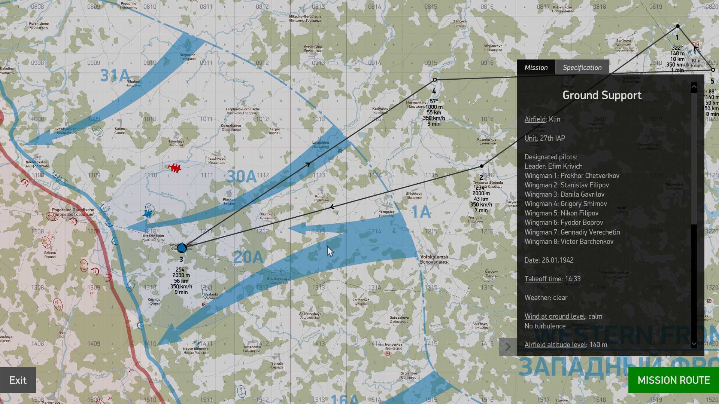Click blue aircraft icons above Novye Rameshki
This screenshot has width=719, height=404.
[x=196, y=343]
